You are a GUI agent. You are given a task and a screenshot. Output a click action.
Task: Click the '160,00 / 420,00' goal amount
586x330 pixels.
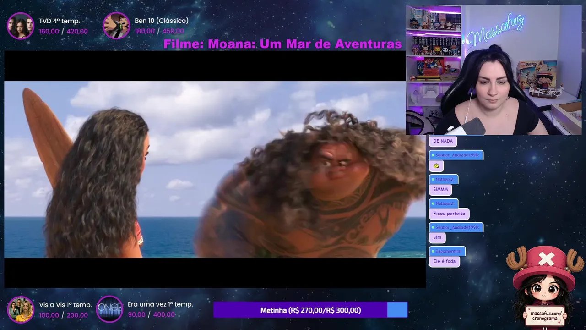[x=63, y=31]
